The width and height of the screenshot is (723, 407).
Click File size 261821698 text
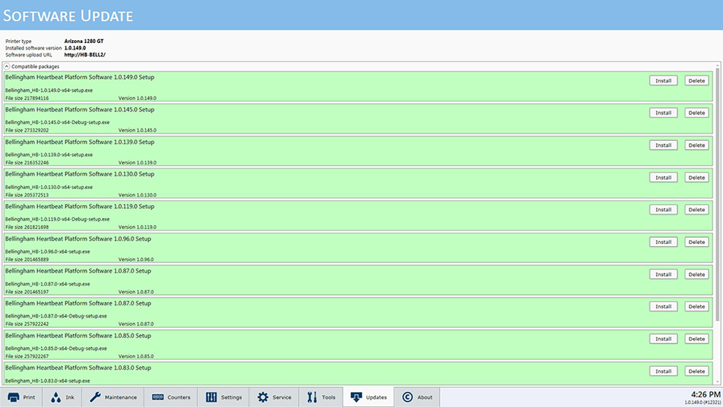27,228
